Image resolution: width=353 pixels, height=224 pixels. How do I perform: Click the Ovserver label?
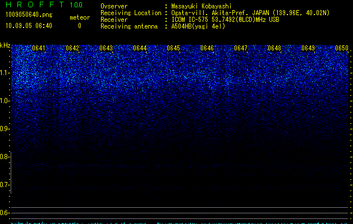click(x=114, y=6)
